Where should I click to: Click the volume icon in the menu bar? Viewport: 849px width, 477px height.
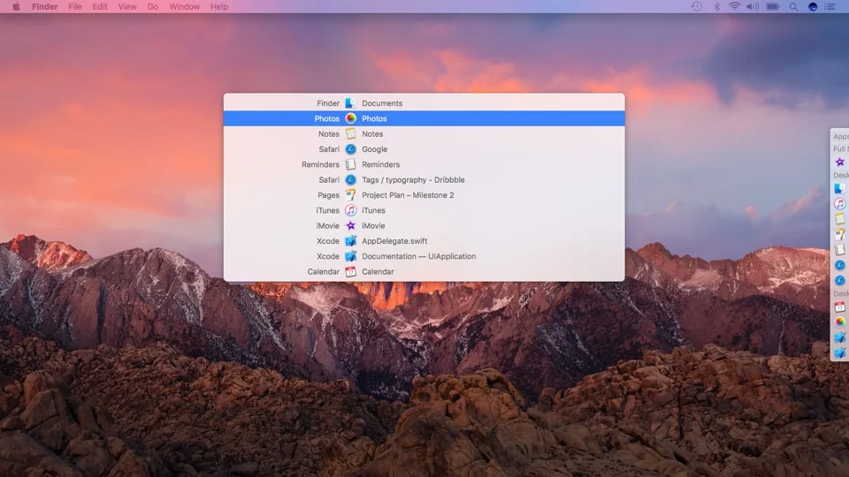pos(753,6)
